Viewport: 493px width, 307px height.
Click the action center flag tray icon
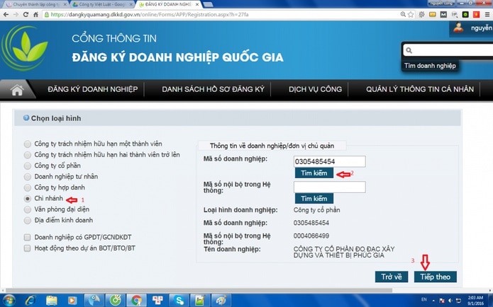(442, 301)
